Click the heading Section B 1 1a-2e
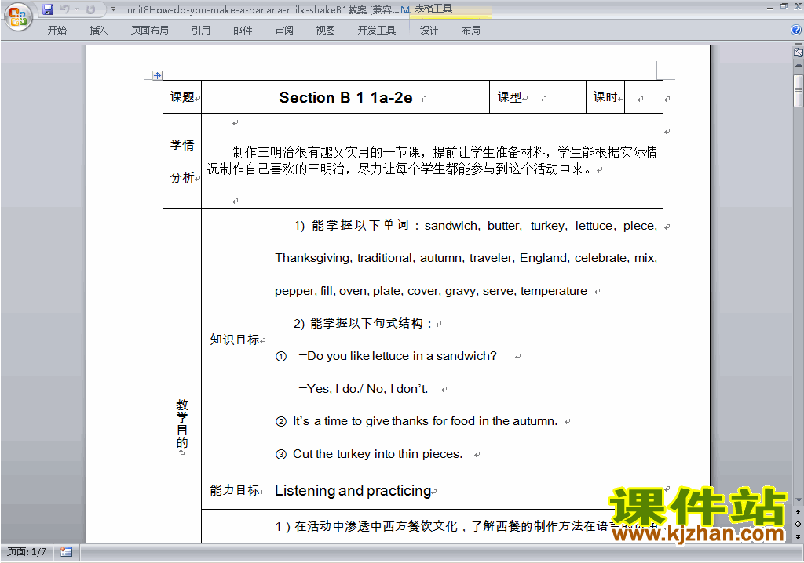The height and width of the screenshot is (563, 804). (x=345, y=97)
